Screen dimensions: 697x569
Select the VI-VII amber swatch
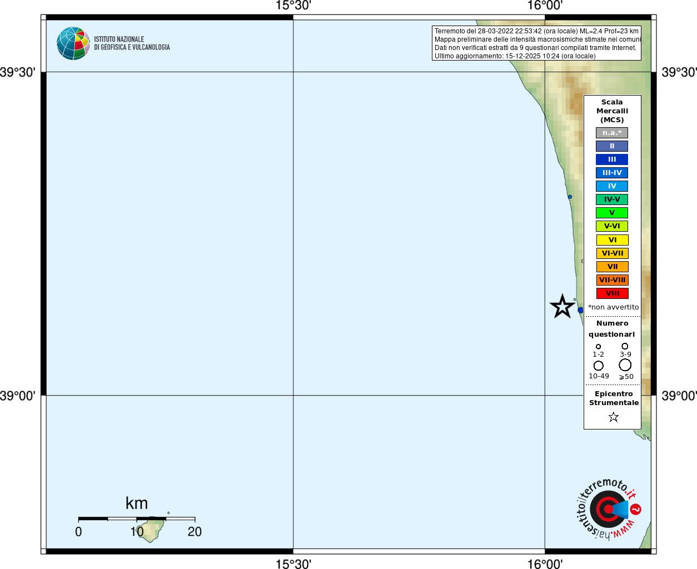point(612,253)
